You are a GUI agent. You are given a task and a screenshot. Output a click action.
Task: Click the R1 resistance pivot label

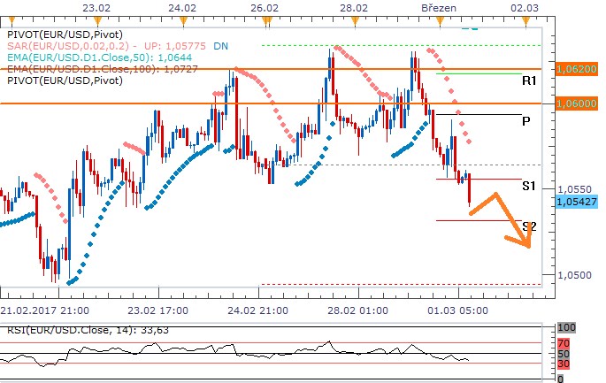[529, 80]
